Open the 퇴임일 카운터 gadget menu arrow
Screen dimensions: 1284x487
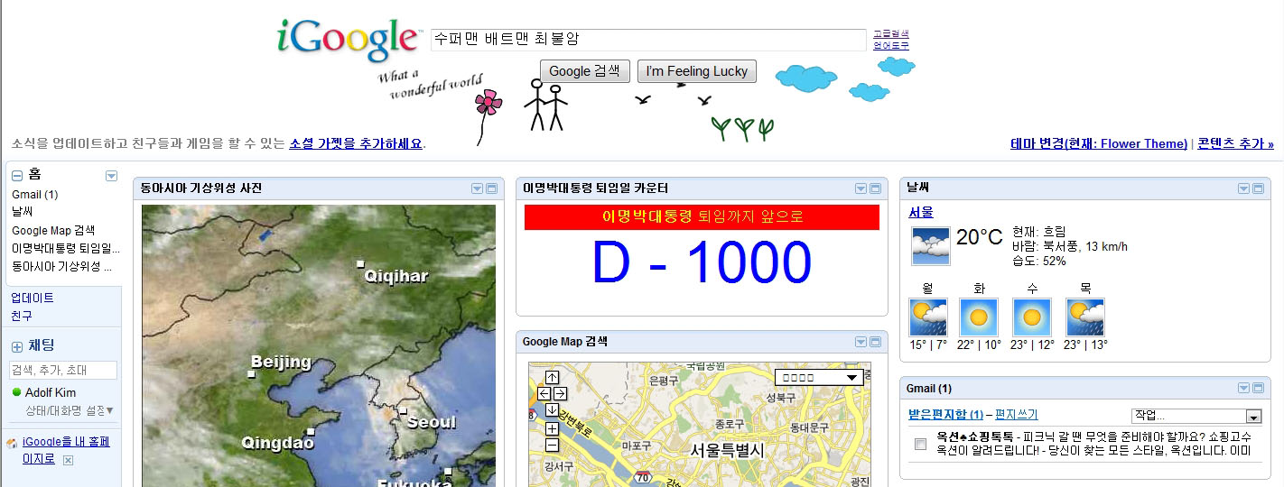pos(861,188)
